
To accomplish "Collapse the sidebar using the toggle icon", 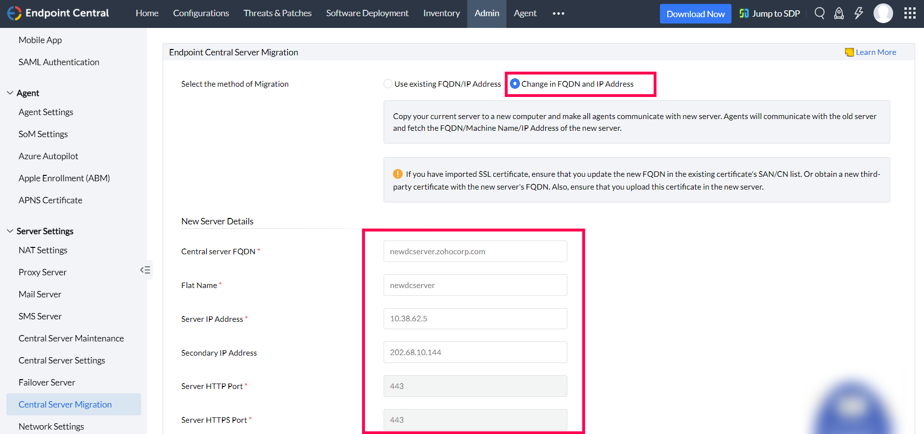I will pyautogui.click(x=146, y=270).
